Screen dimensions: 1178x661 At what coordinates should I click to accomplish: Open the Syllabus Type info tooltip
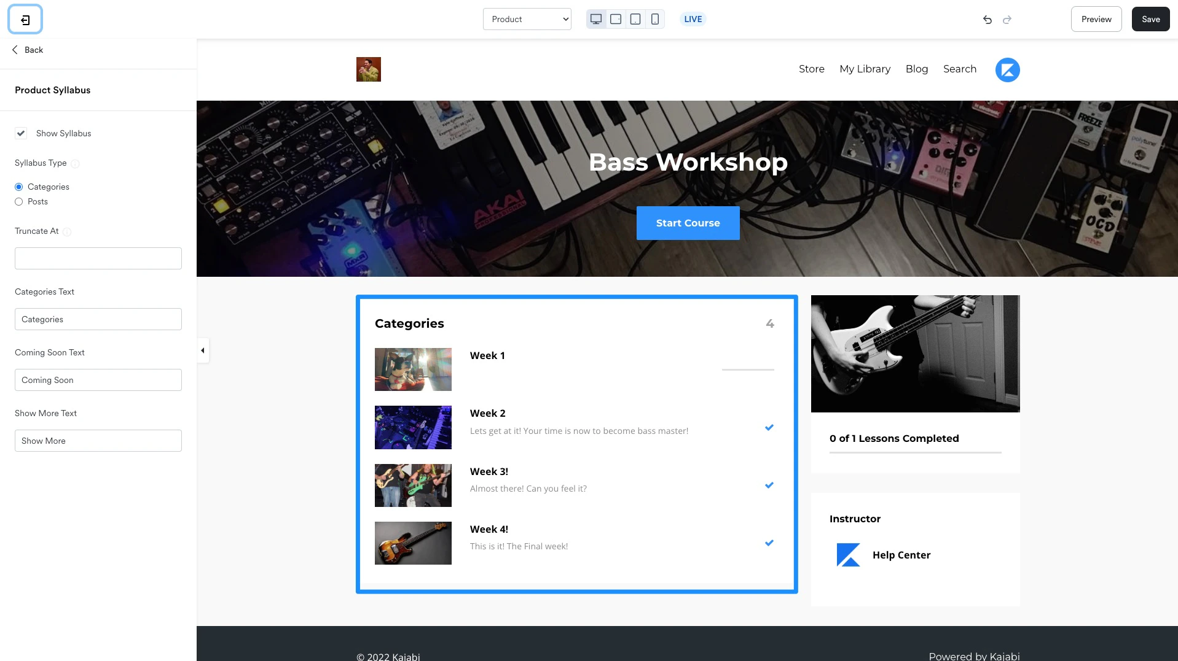pos(75,164)
